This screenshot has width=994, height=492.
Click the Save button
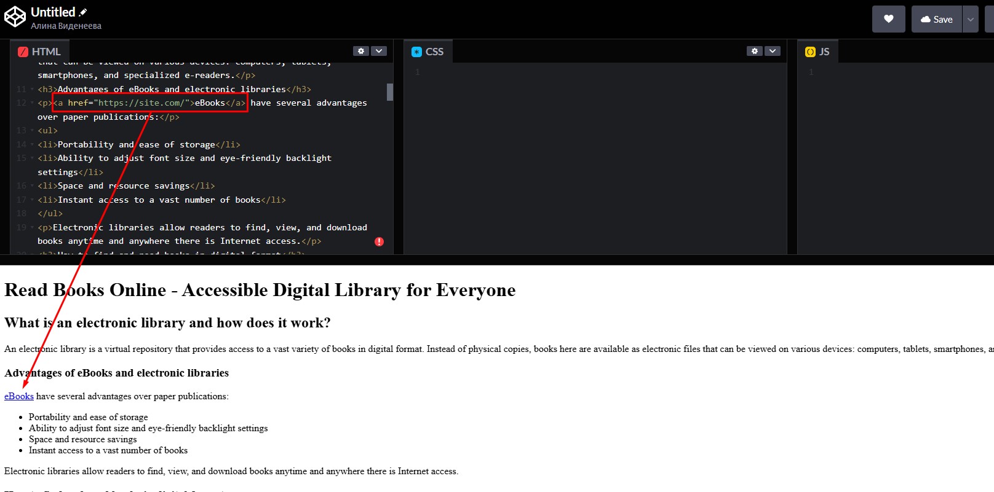click(936, 19)
